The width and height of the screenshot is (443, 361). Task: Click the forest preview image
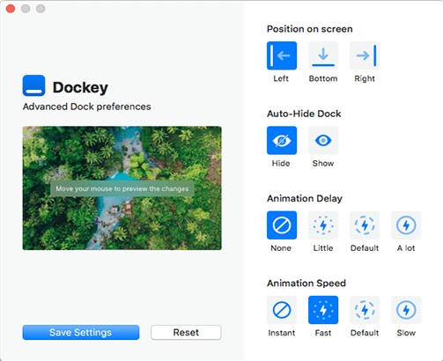click(x=122, y=188)
